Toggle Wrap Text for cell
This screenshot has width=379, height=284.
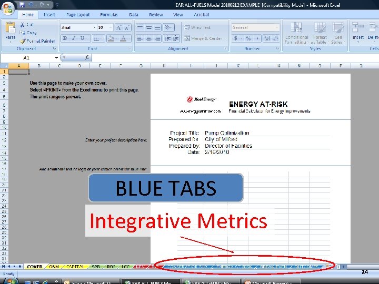click(197, 27)
